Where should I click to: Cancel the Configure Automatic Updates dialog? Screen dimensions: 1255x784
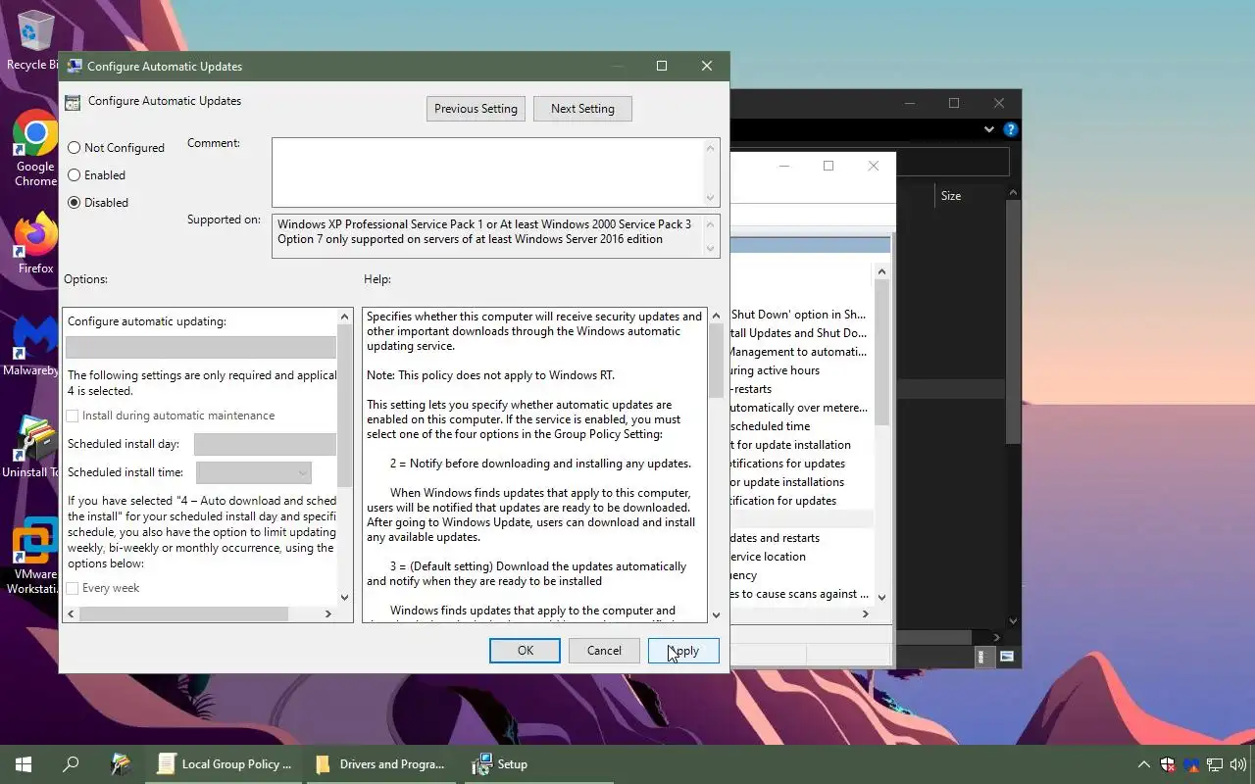pyautogui.click(x=604, y=651)
